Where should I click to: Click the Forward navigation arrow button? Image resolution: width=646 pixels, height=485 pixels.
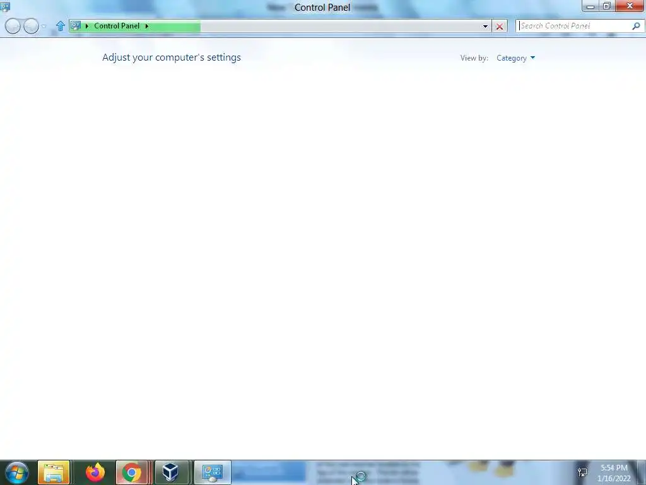[32, 26]
